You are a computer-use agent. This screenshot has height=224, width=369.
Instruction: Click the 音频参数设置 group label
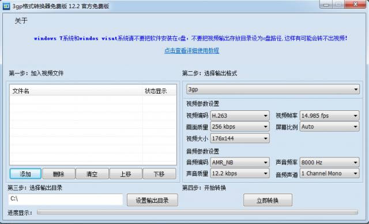click(x=202, y=151)
